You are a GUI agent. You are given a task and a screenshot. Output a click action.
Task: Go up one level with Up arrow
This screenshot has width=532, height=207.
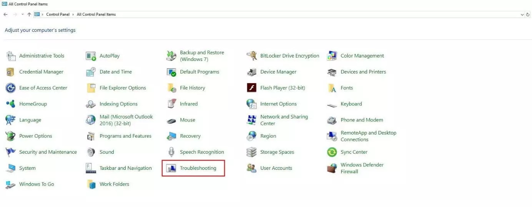pos(29,15)
